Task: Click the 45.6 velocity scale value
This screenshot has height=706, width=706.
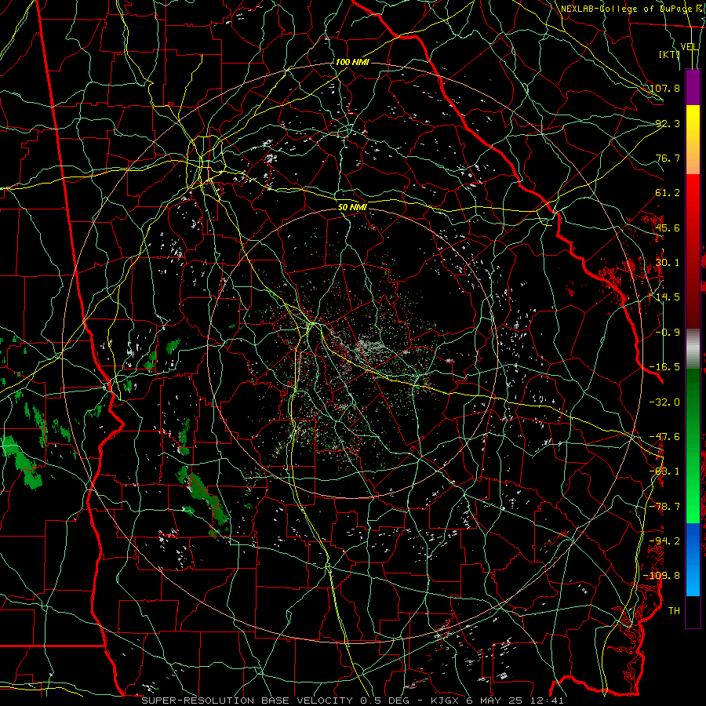Action: [x=668, y=227]
